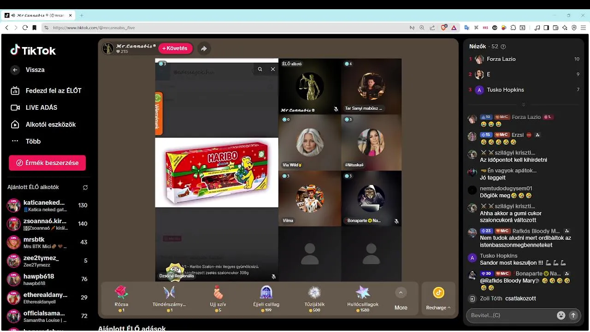The image size is (590, 332).
Task: Open top viewer Forza Lazio
Action: (524, 59)
